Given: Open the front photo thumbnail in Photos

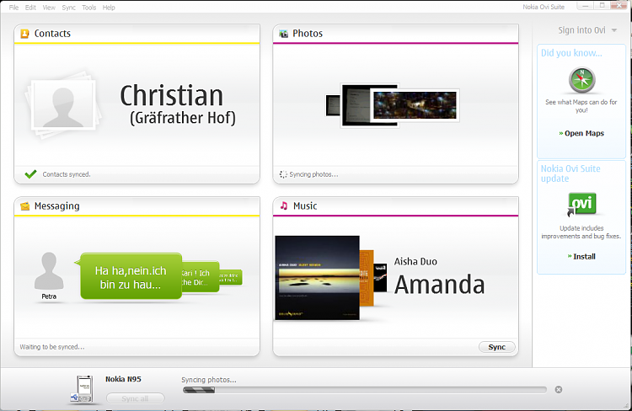Looking at the screenshot, I should click(415, 104).
